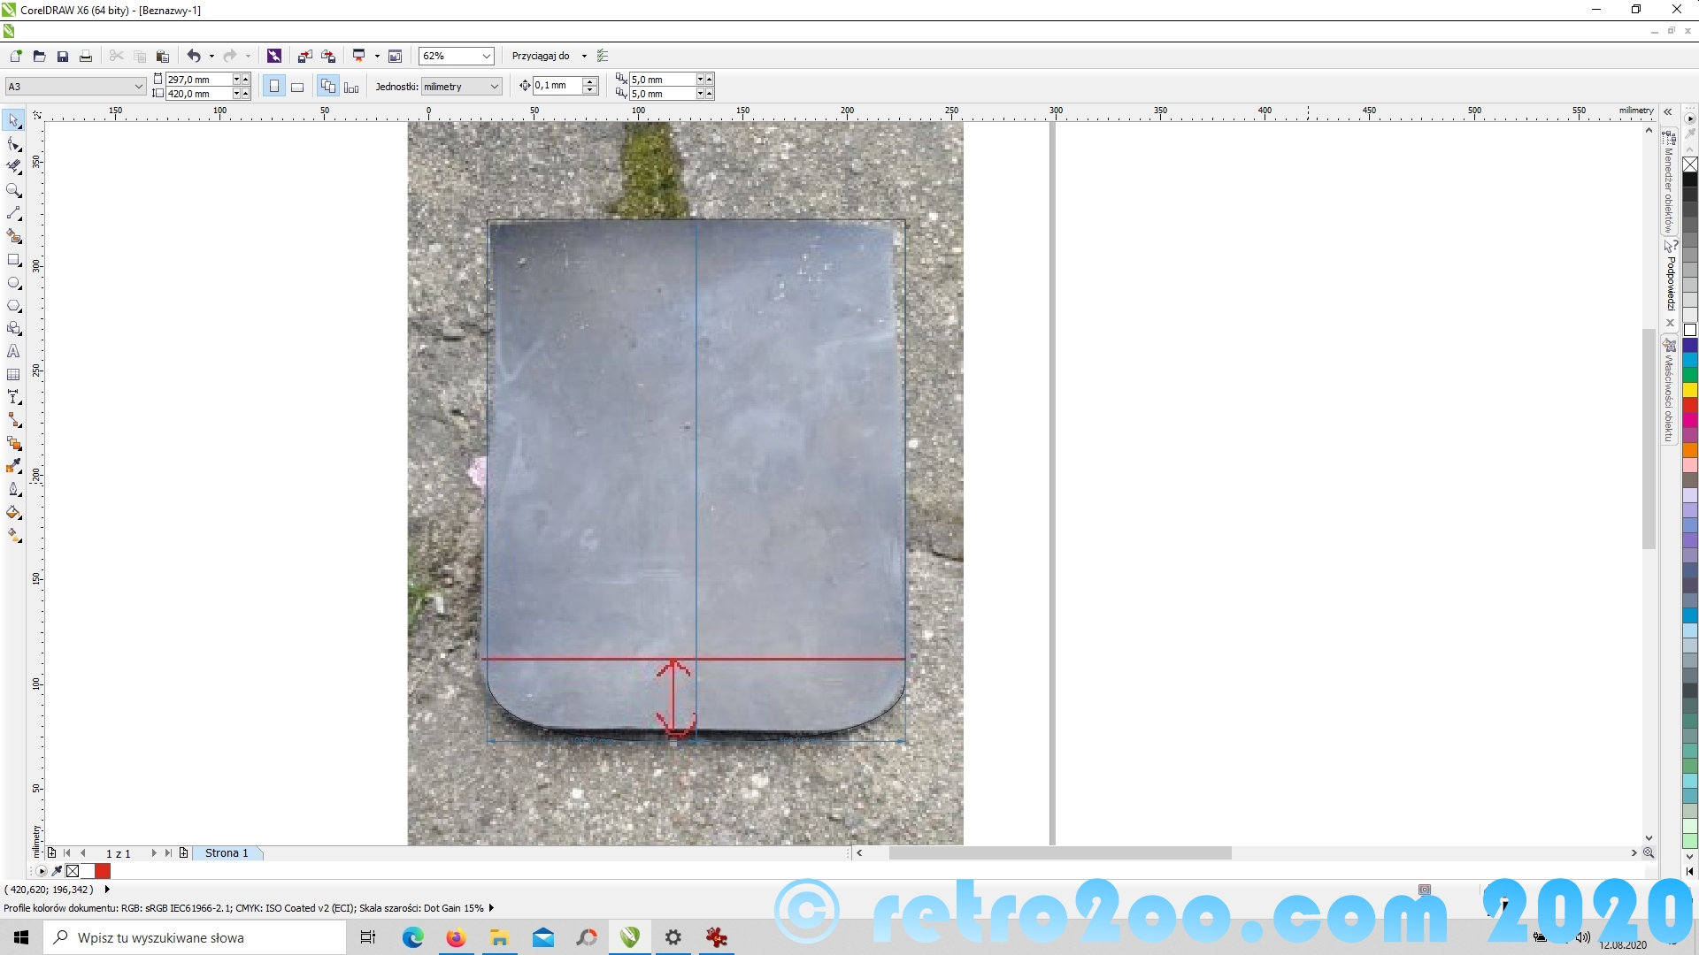
Task: Switch page orientation to landscape
Action: 297,87
